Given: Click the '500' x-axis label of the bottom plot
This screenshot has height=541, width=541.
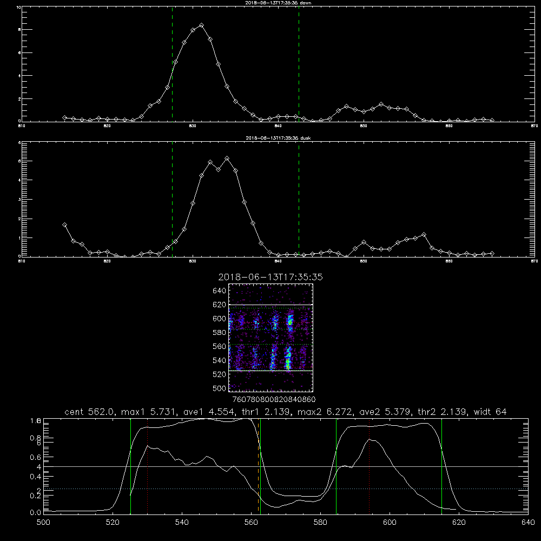Looking at the screenshot, I should pyautogui.click(x=43, y=523).
